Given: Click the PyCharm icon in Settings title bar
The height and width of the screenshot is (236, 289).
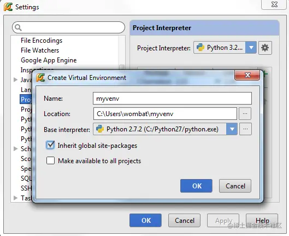Looking at the screenshot, I should coord(8,7).
